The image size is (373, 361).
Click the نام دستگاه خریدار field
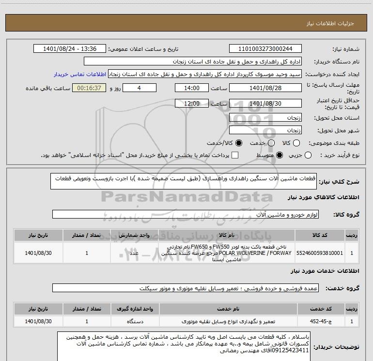click(193, 62)
